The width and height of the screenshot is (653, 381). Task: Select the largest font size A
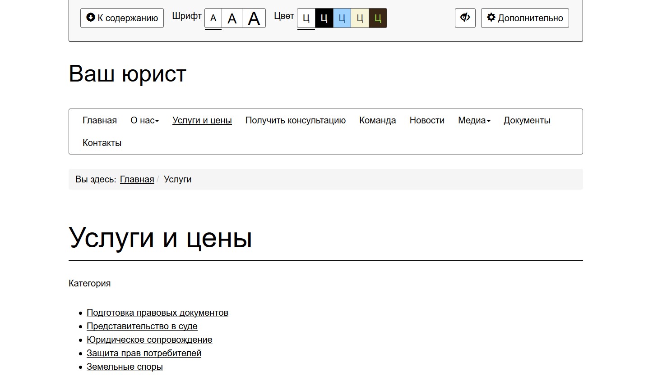pos(254,18)
